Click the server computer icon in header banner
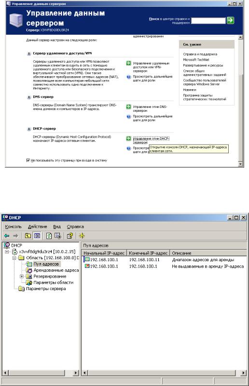Image resolution: width=249 pixels, height=386 pixels. (x=16, y=20)
